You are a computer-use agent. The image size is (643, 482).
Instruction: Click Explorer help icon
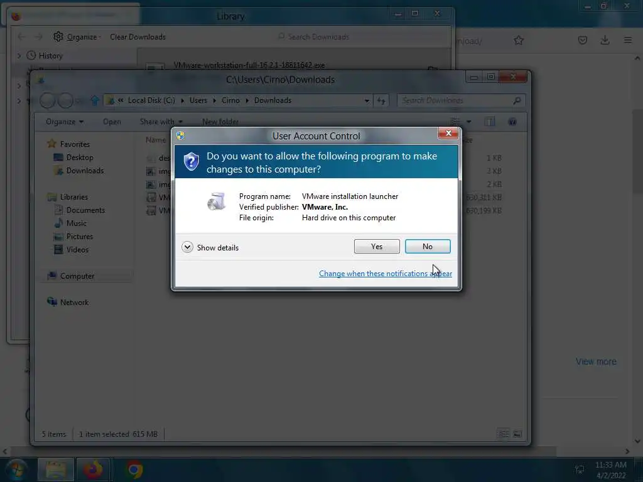pyautogui.click(x=512, y=122)
